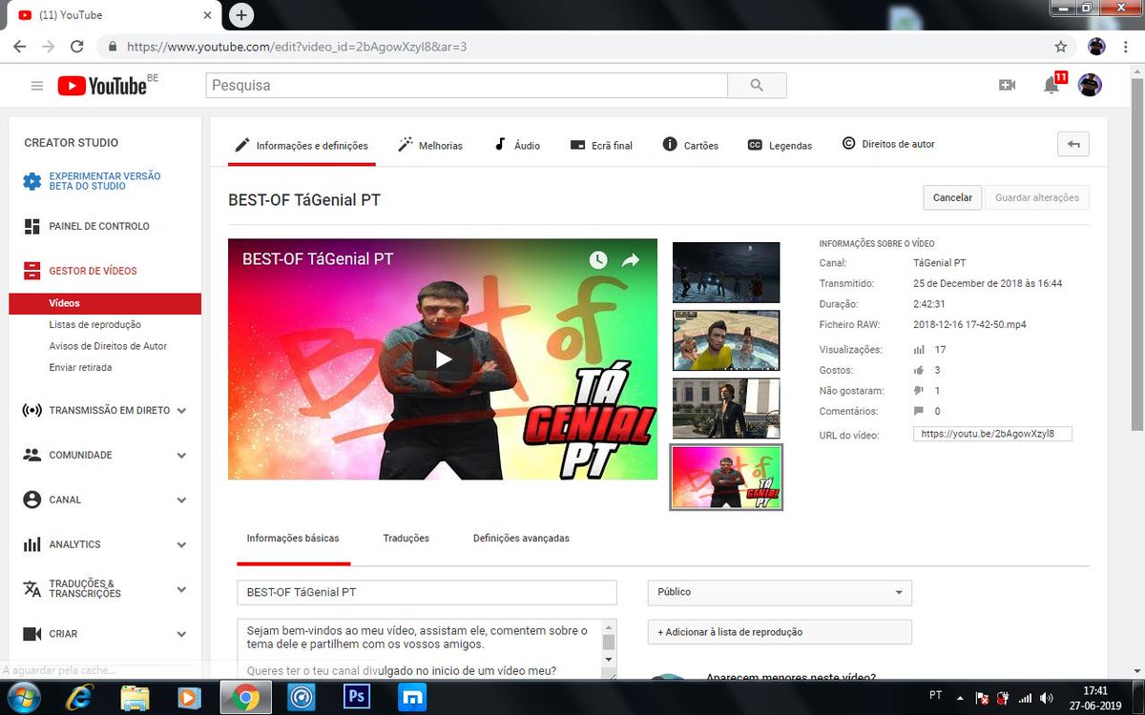Open Avisos de Direitos de Autor
This screenshot has width=1145, height=715.
tap(109, 346)
